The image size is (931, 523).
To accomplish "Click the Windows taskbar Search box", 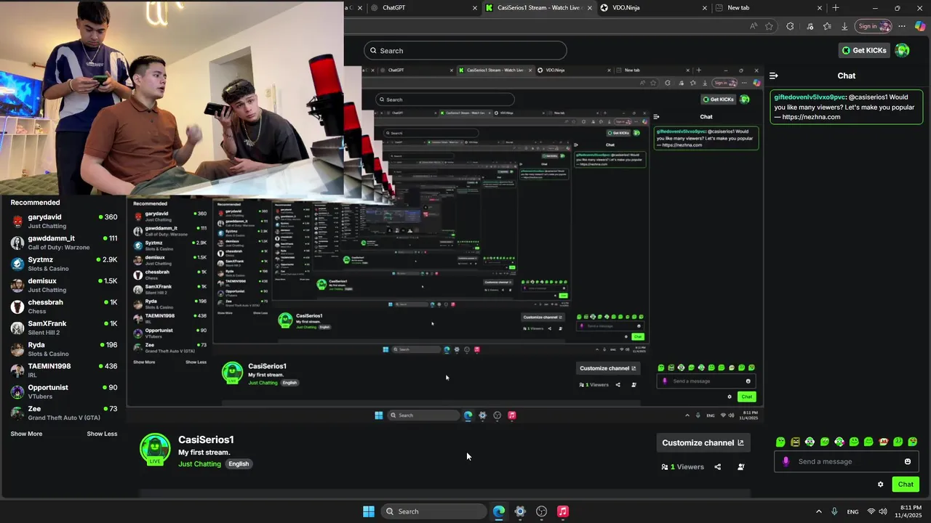I will tap(433, 511).
